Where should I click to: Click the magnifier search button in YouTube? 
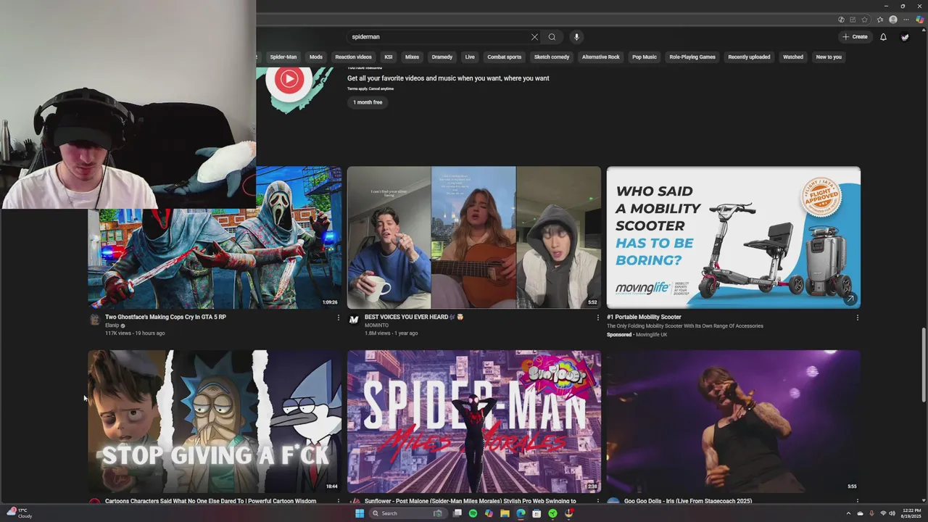click(x=552, y=37)
